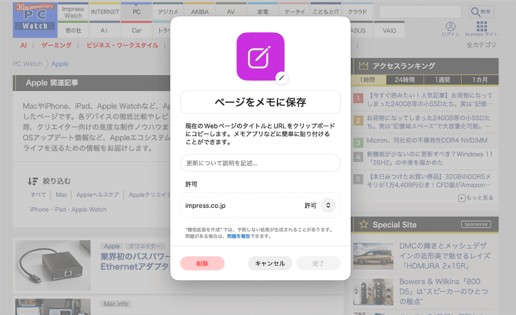Open ranking article 今すぐ読みたい！人気記事
The image size is (516, 315).
tap(430, 99)
